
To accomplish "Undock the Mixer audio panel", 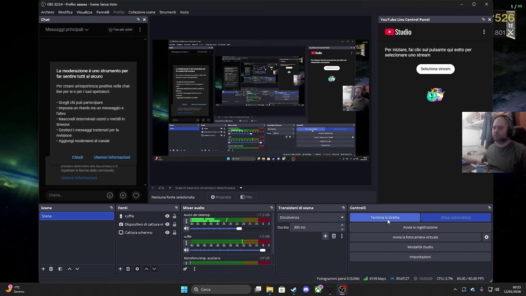I will (272, 208).
